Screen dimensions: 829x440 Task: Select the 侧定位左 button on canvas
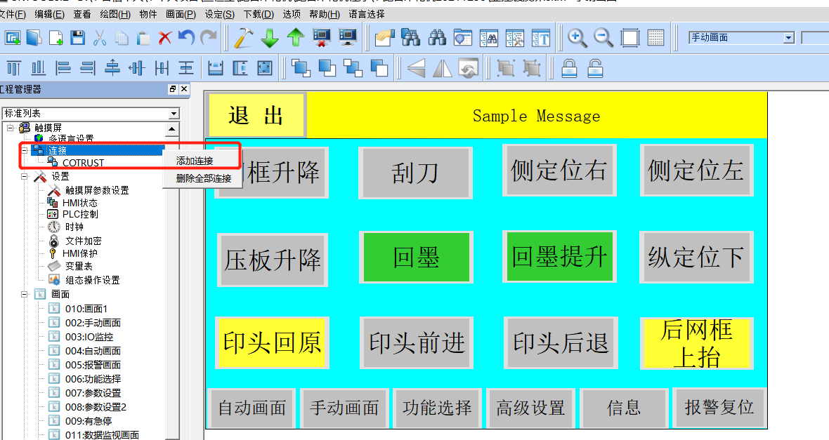pos(696,170)
